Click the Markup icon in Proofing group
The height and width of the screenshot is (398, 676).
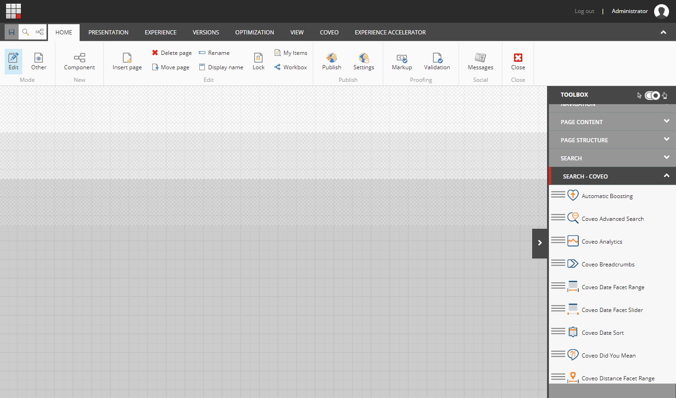pos(401,60)
